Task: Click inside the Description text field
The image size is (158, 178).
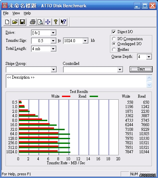Action: pos(76,81)
